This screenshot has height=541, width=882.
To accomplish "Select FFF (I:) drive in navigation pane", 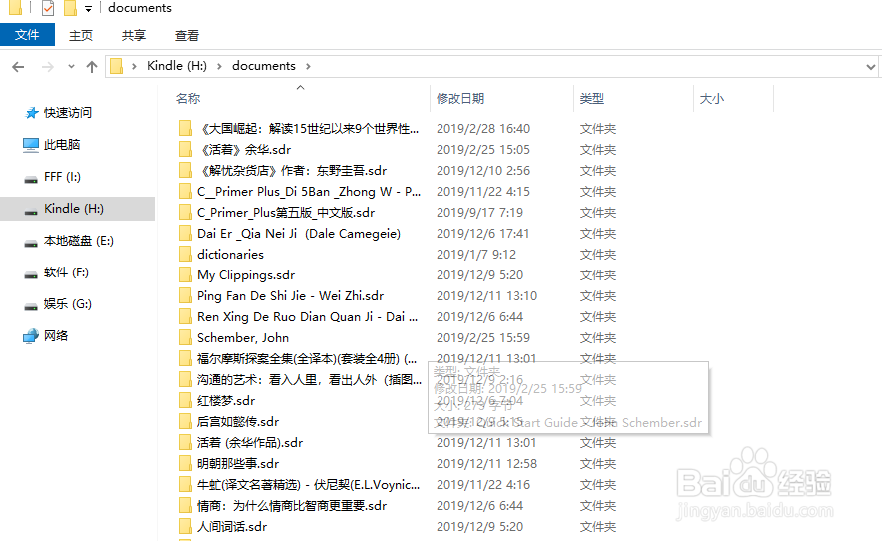I will [62, 177].
